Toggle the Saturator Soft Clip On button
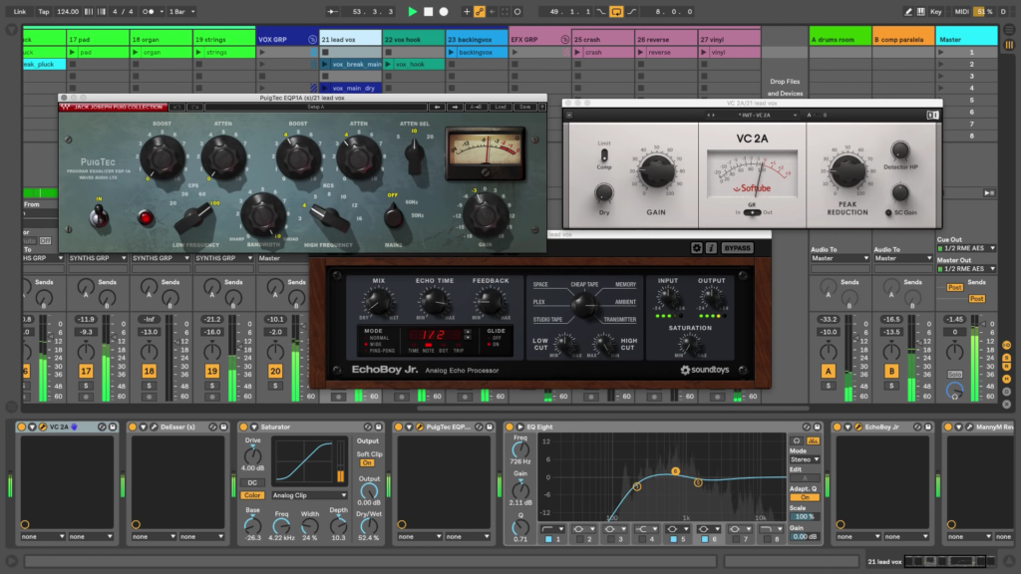The width and height of the screenshot is (1021, 574). coord(367,463)
